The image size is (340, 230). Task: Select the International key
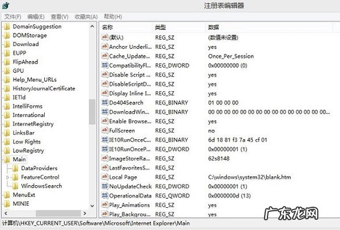(x=29, y=115)
